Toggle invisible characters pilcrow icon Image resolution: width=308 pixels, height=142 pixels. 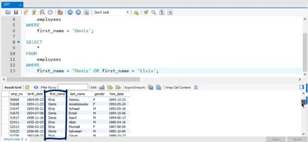click(162, 12)
